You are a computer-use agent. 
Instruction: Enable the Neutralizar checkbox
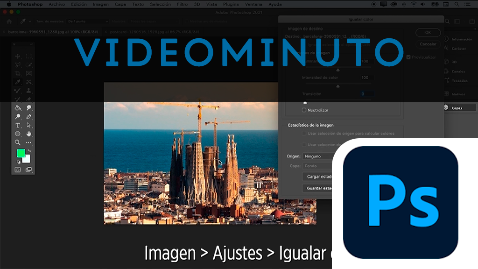(304, 110)
